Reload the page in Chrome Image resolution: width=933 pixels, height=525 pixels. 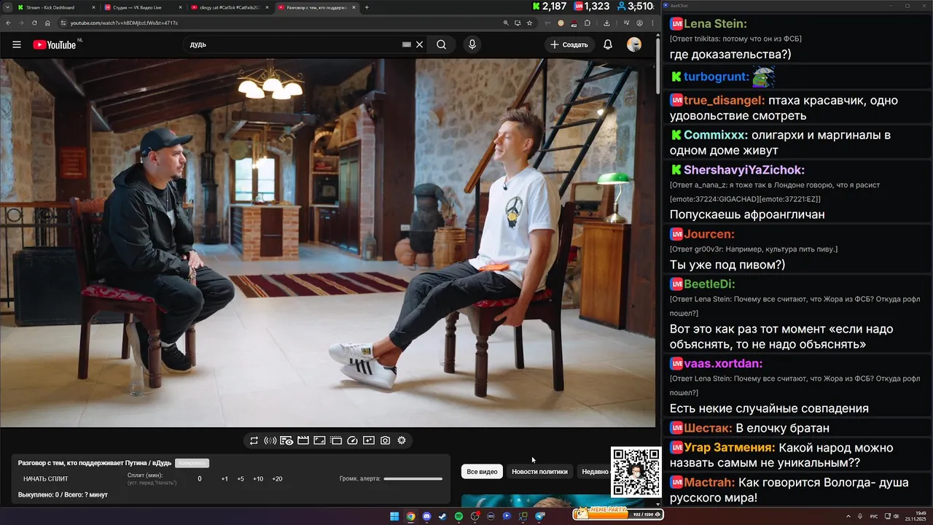coord(34,23)
